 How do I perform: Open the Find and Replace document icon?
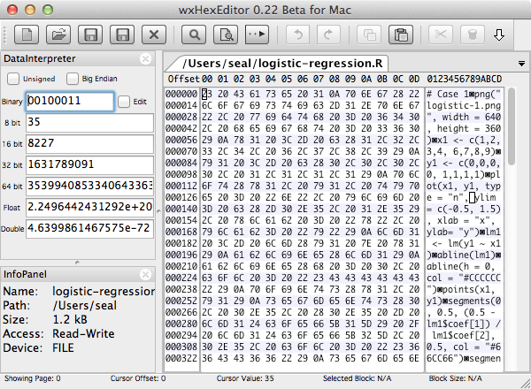226,34
